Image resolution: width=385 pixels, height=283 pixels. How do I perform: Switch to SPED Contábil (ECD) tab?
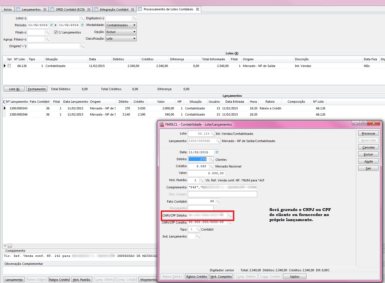click(70, 9)
